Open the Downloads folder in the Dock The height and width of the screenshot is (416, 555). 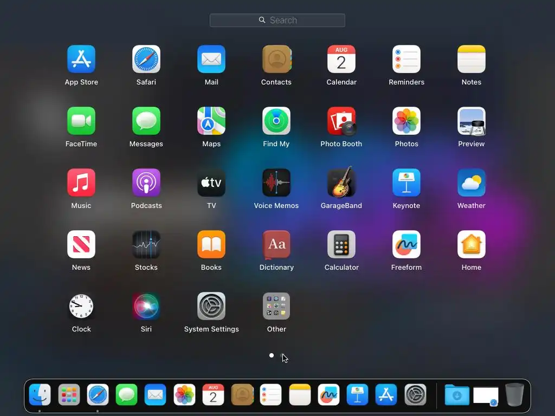(457, 394)
